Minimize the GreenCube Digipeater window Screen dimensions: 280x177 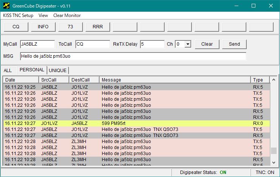click(236, 6)
